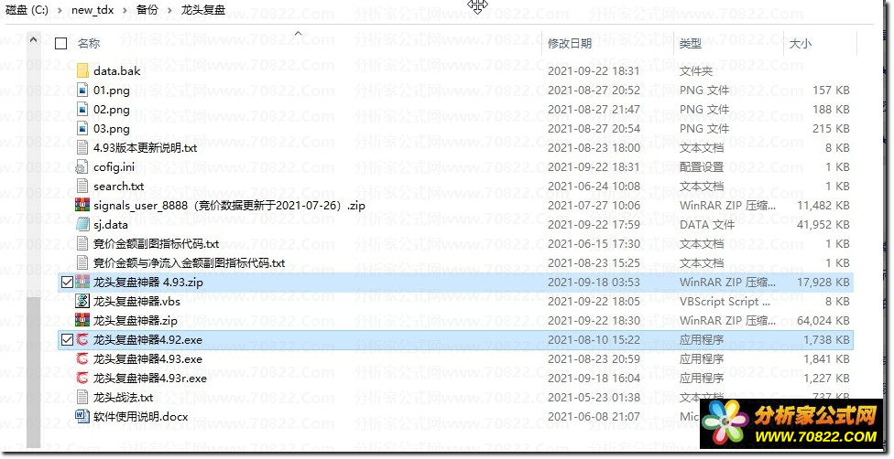Select the data.bak folder name

[117, 70]
